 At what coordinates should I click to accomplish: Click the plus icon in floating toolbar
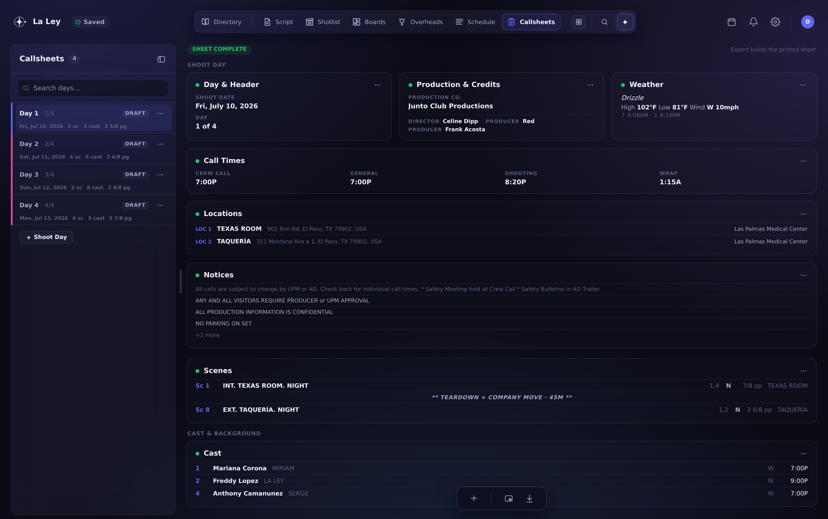(474, 498)
